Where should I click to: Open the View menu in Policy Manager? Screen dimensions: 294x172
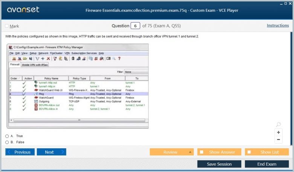pos(24,53)
